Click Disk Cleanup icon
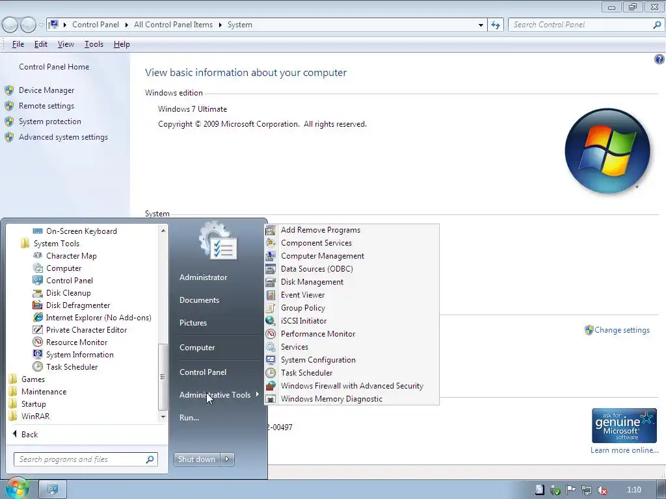666x499 pixels. [38, 293]
